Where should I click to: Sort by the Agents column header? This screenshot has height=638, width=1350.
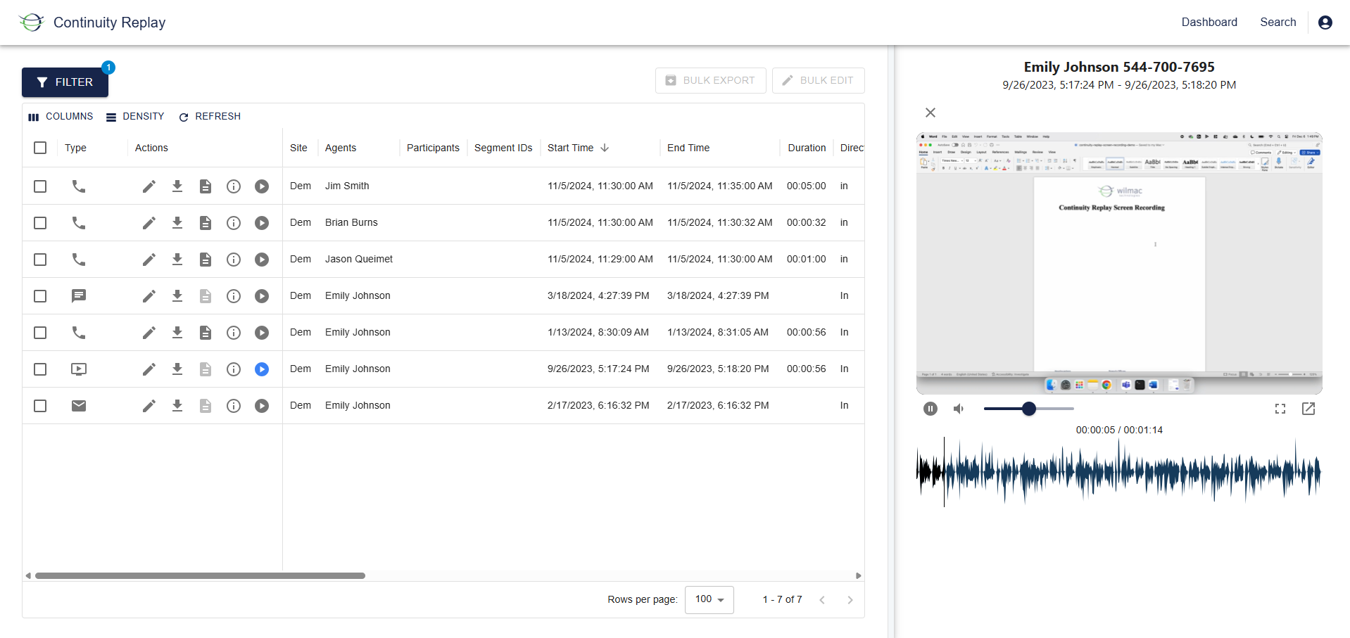341,148
